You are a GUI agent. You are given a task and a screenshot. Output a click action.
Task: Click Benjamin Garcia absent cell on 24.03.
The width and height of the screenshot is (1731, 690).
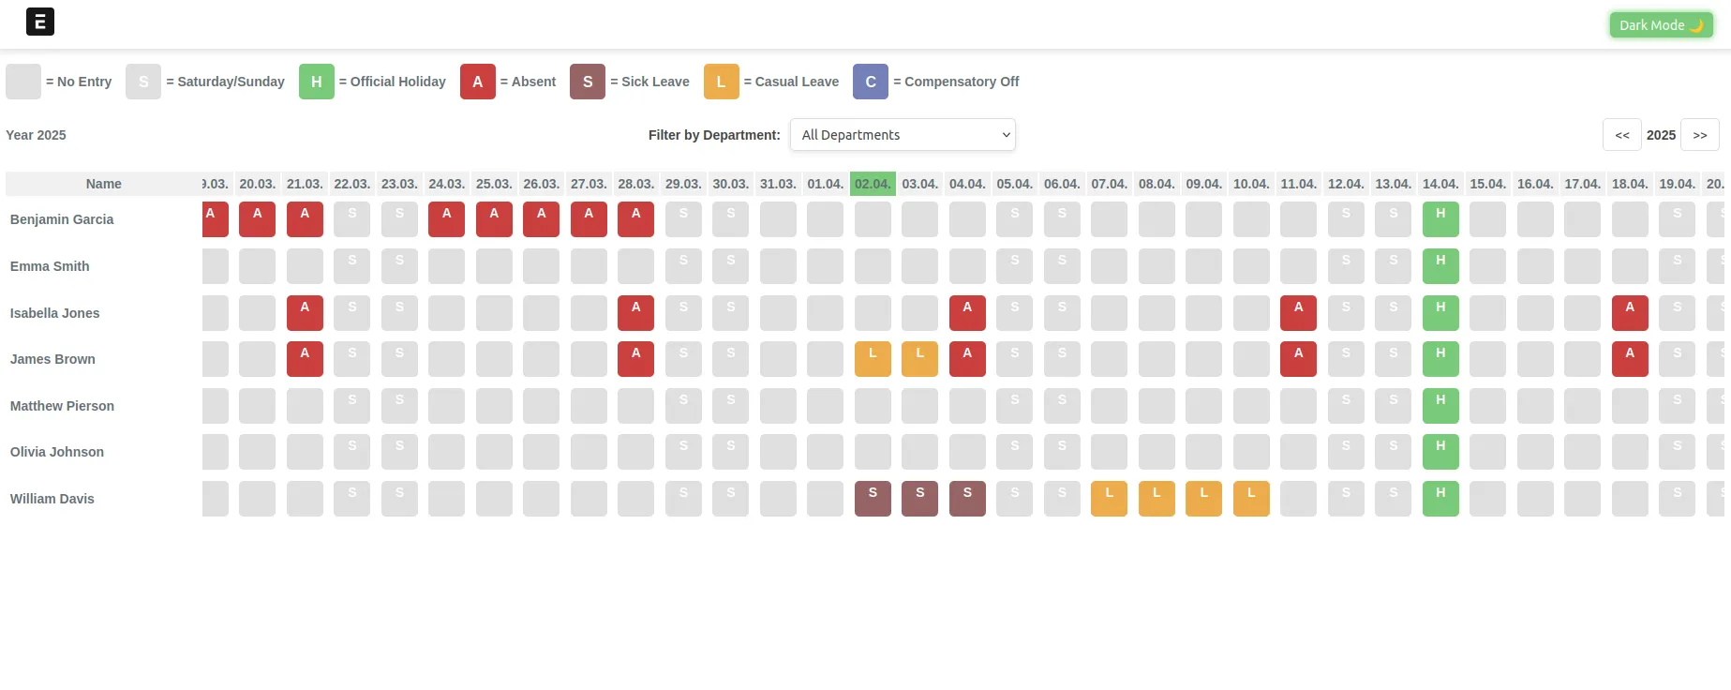click(x=446, y=219)
